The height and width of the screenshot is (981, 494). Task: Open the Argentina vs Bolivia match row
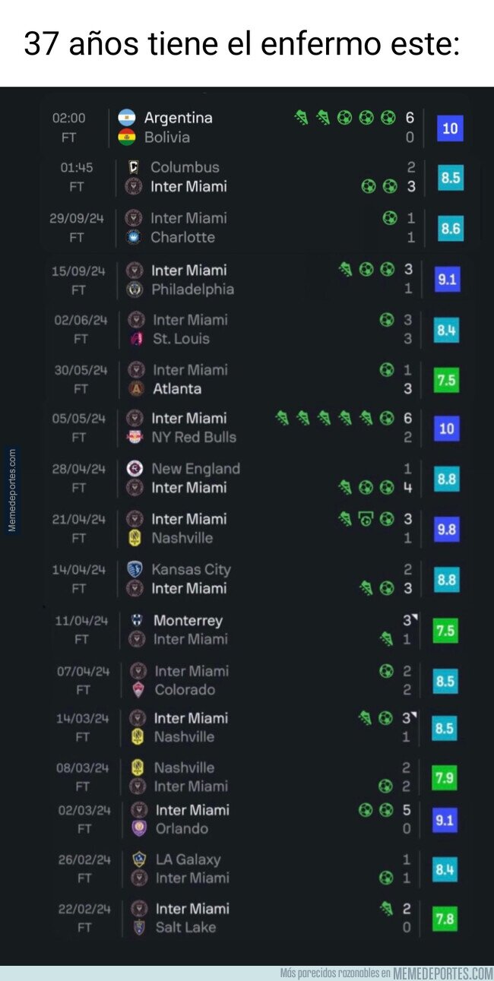point(259,128)
